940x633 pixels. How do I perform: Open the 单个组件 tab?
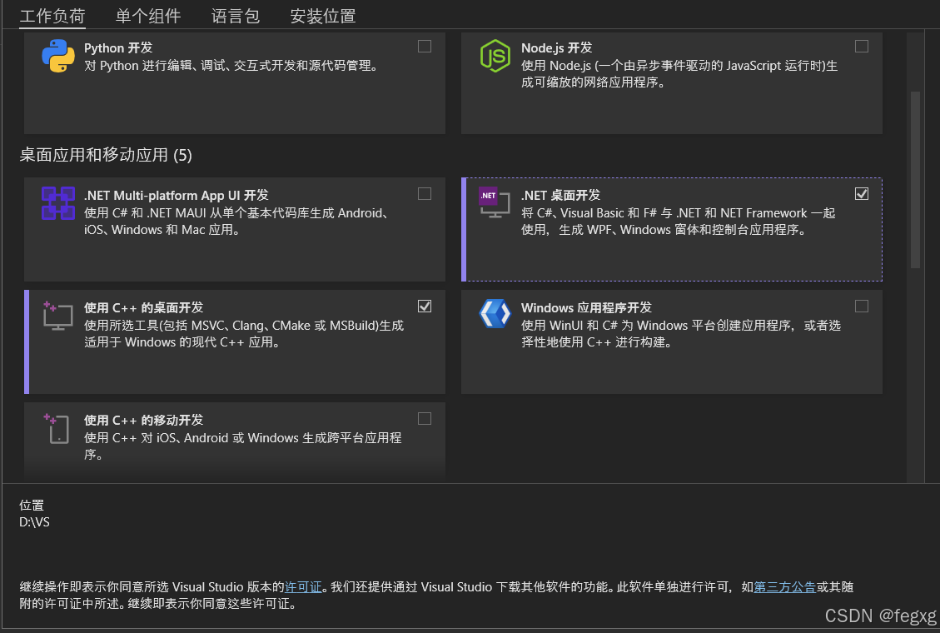[x=148, y=16]
